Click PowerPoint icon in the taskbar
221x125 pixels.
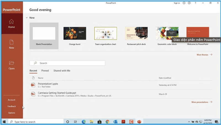[139, 122]
